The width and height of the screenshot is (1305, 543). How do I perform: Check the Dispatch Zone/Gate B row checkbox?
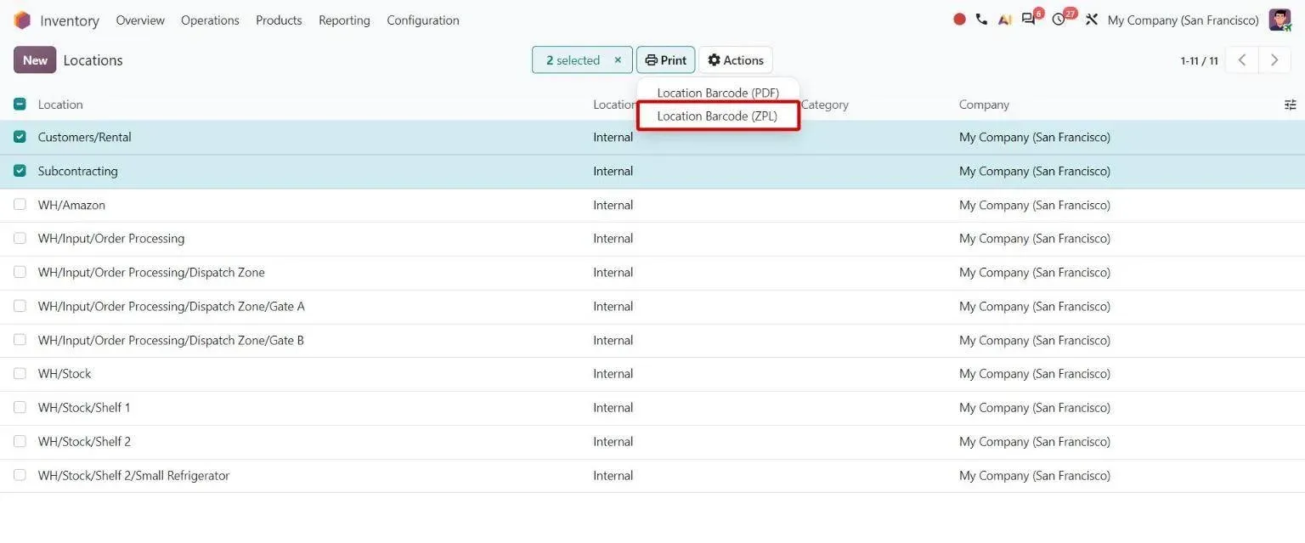[20, 340]
